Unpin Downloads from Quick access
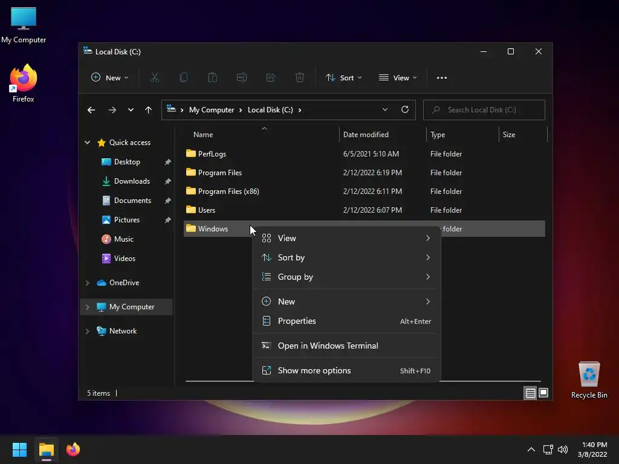 coord(168,181)
